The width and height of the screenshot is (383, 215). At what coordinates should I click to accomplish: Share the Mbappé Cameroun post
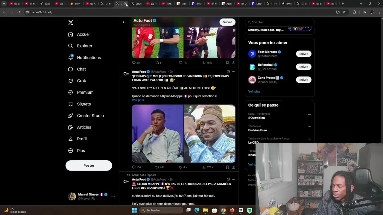[x=233, y=167]
